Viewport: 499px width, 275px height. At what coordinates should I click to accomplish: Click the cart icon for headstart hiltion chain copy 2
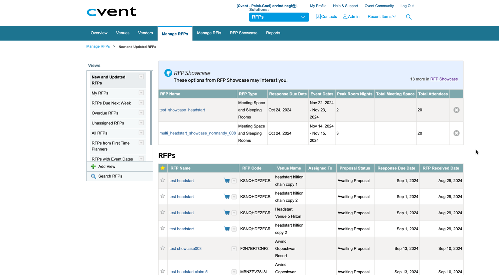227,197
